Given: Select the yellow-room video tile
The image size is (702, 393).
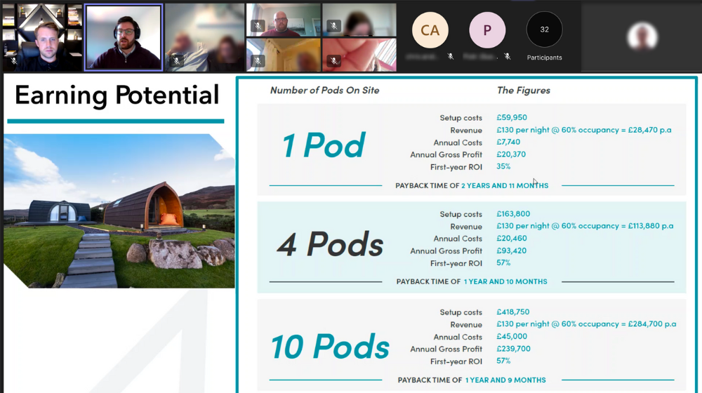Looking at the screenshot, I should [284, 55].
